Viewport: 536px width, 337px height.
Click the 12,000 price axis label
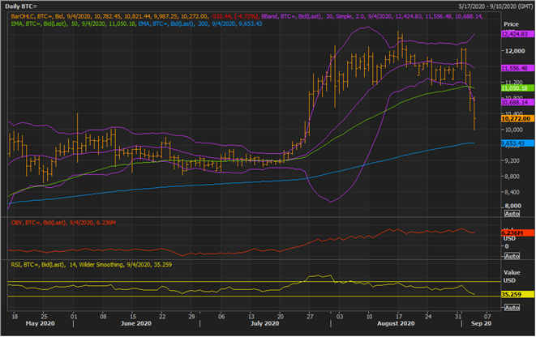point(515,51)
